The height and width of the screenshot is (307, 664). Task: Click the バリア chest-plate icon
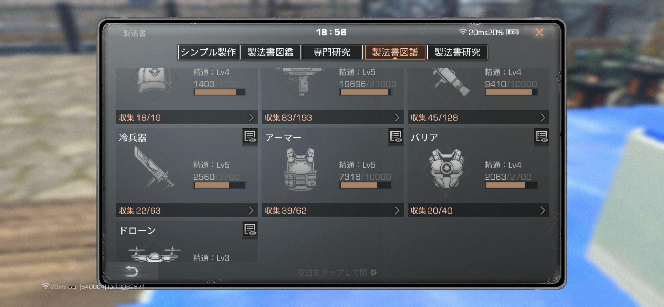coord(446,168)
